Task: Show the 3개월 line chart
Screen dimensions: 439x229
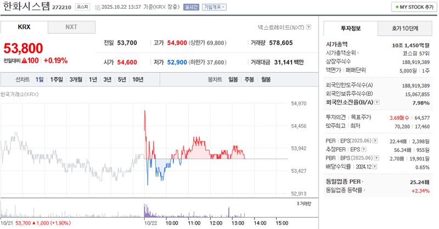Action: [76, 79]
